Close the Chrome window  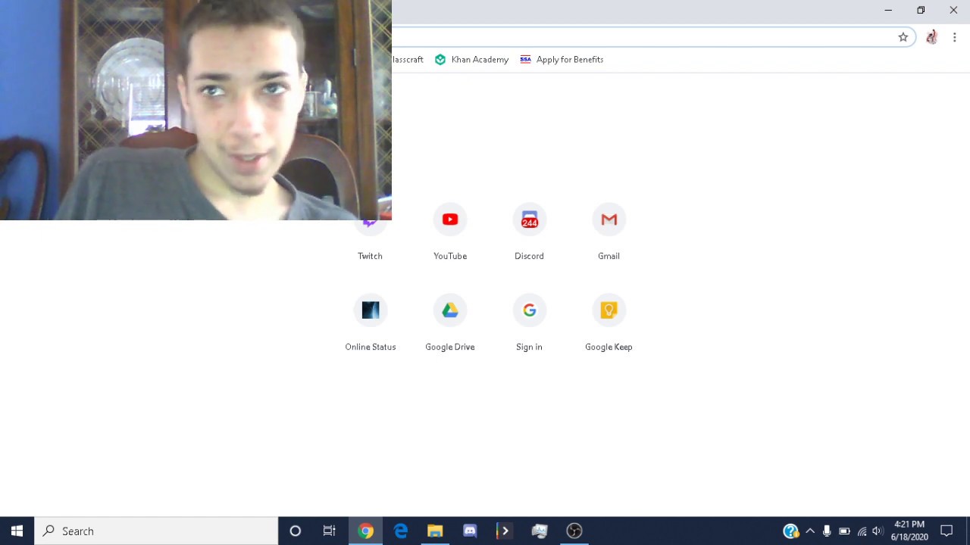pos(953,10)
